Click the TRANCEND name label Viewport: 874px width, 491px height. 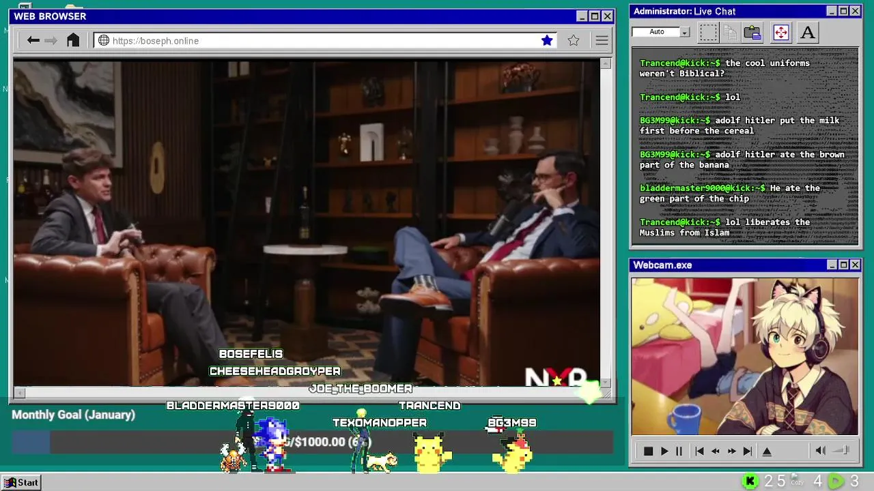tap(429, 406)
